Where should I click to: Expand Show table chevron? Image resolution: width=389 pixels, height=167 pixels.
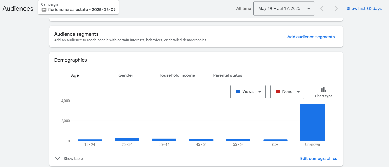58,159
